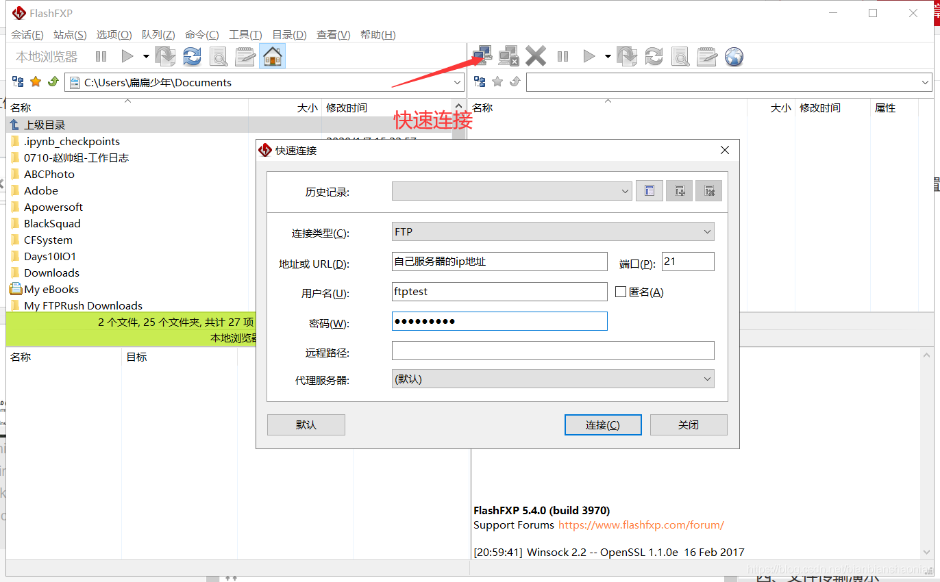The height and width of the screenshot is (582, 940).
Task: Open the 目录(D) menu
Action: click(289, 35)
